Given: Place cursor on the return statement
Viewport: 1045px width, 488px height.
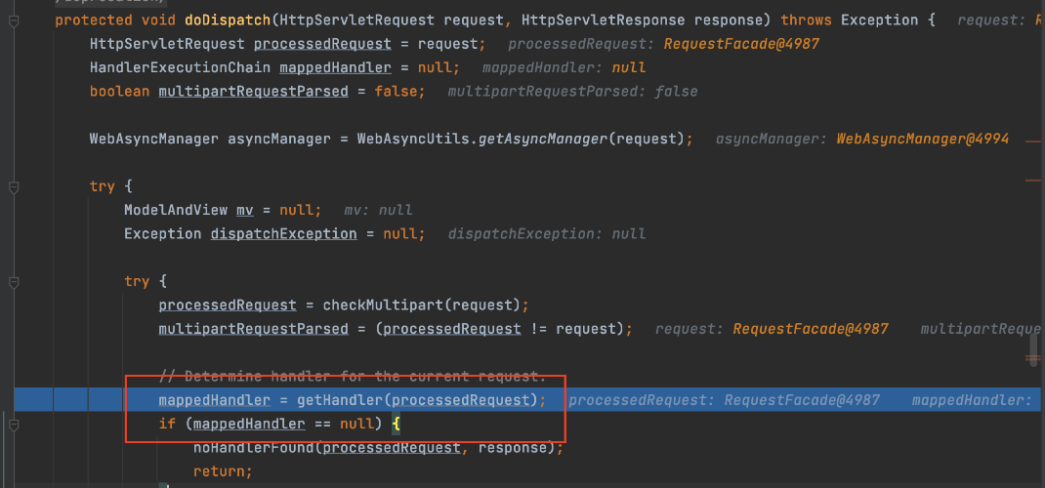Looking at the screenshot, I should [222, 471].
